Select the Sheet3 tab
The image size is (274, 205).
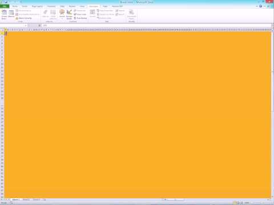[36, 199]
